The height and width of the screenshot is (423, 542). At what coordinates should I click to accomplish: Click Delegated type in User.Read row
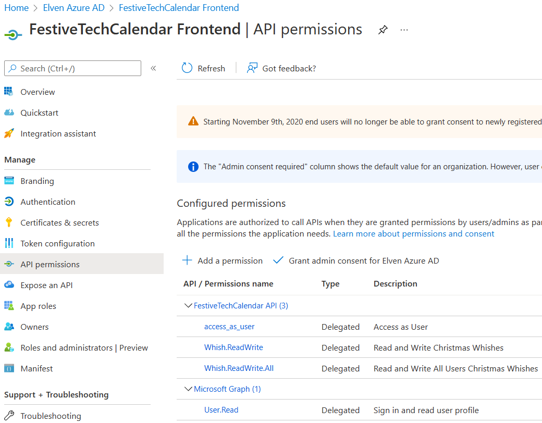[340, 410]
